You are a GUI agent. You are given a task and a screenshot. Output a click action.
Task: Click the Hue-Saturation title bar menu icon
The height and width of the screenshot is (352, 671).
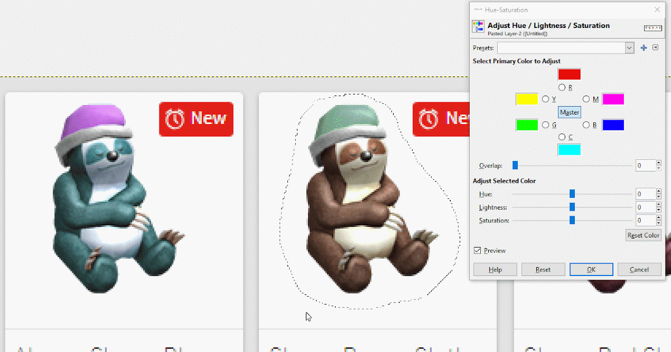tap(478, 10)
